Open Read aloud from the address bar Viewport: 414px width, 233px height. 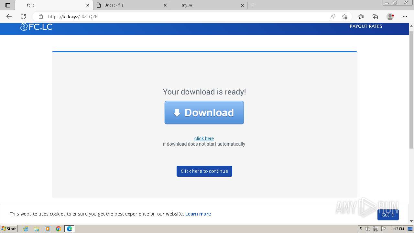coord(333,17)
